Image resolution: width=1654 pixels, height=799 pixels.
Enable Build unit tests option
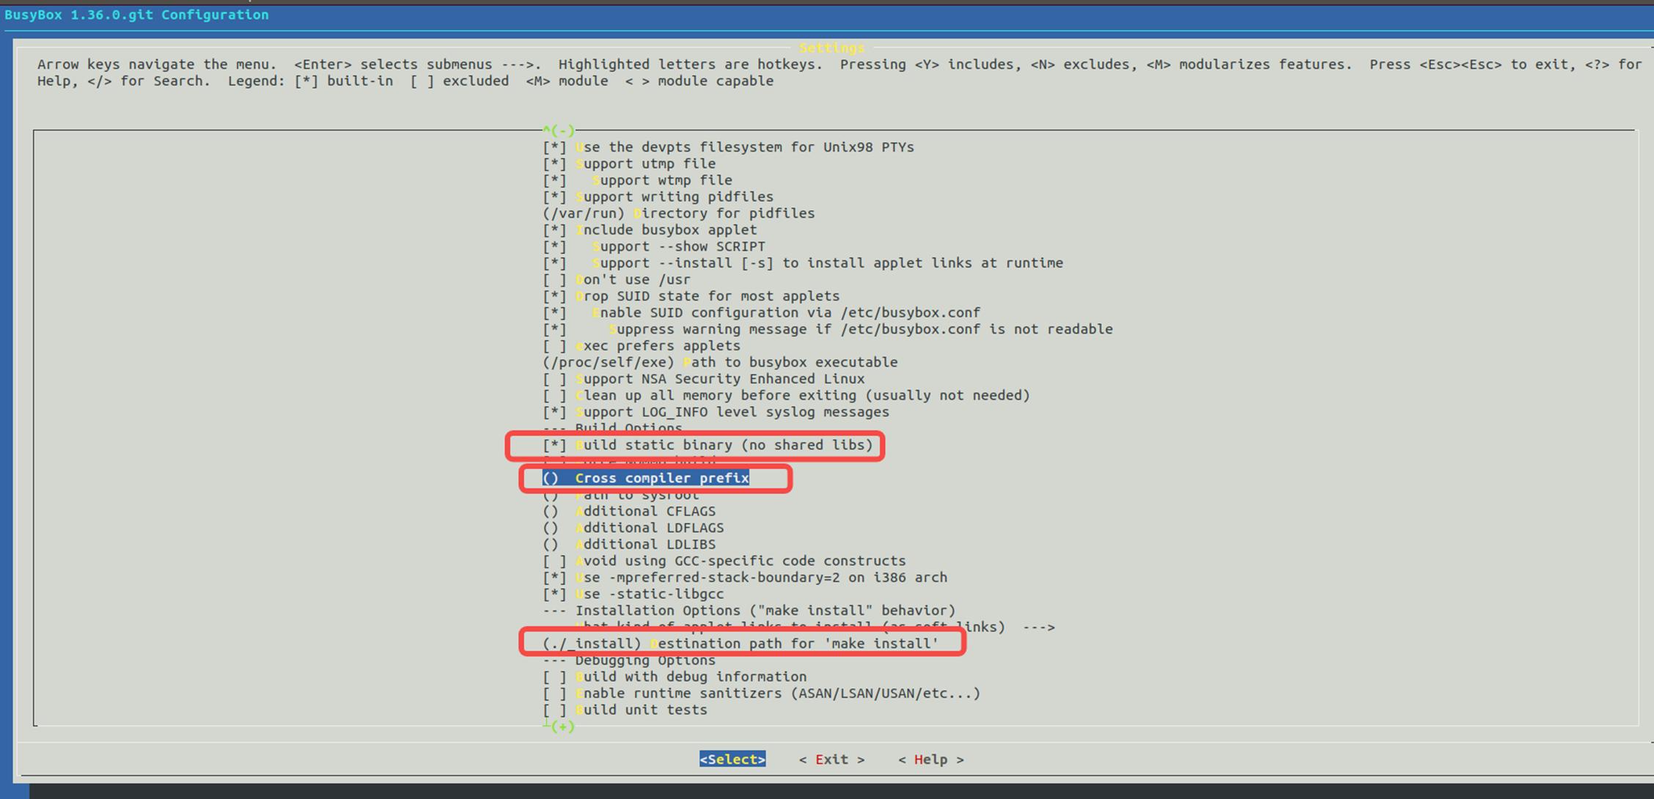point(625,710)
